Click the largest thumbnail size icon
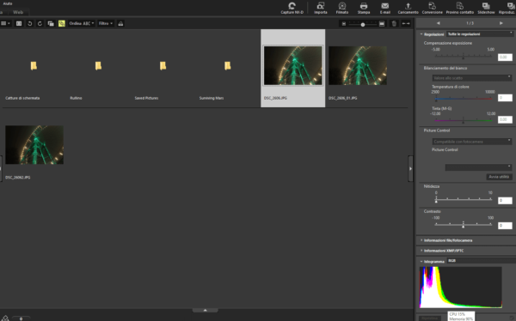This screenshot has width=516, height=321. pyautogui.click(x=382, y=24)
